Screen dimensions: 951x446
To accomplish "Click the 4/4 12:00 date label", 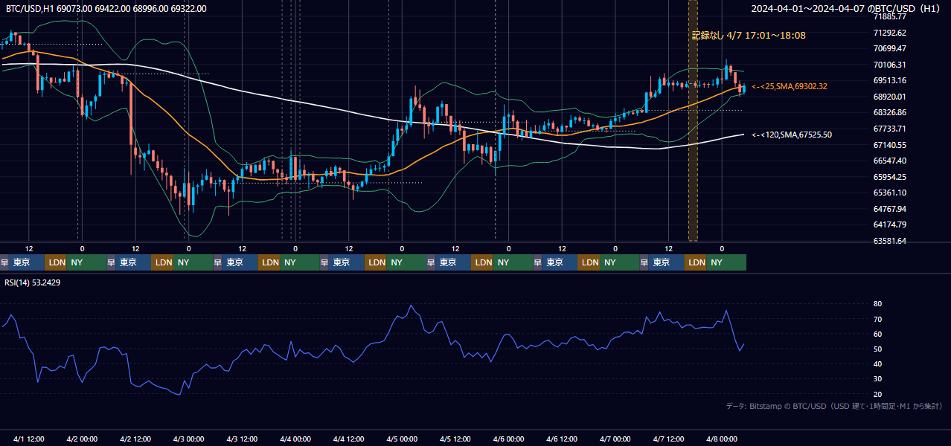I will click(x=348, y=439).
